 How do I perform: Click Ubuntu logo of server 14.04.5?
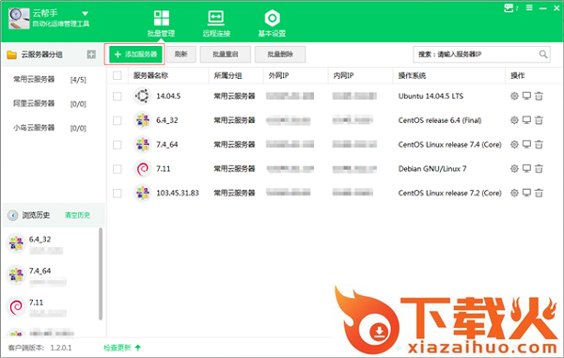click(x=143, y=96)
